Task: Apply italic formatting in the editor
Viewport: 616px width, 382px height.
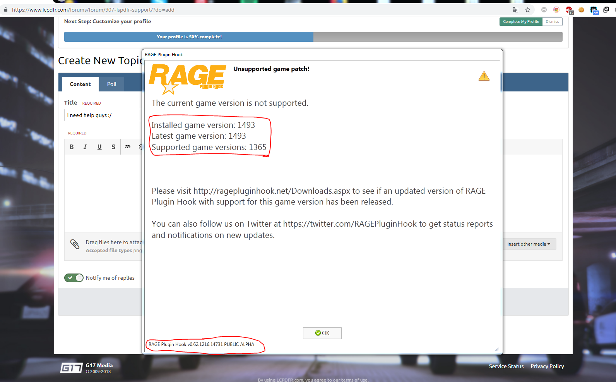Action: (x=85, y=147)
